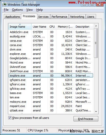Screen dimensions: 106x135
Task: Select the explorer.exe process
Action: click(x=51, y=54)
